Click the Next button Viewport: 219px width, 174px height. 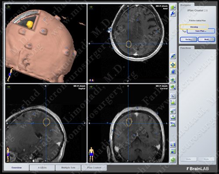click(x=206, y=39)
